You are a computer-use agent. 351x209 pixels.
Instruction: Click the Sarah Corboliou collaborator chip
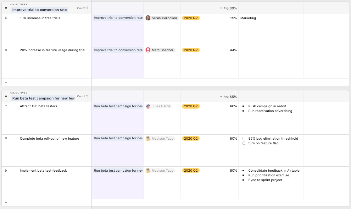pos(162,18)
